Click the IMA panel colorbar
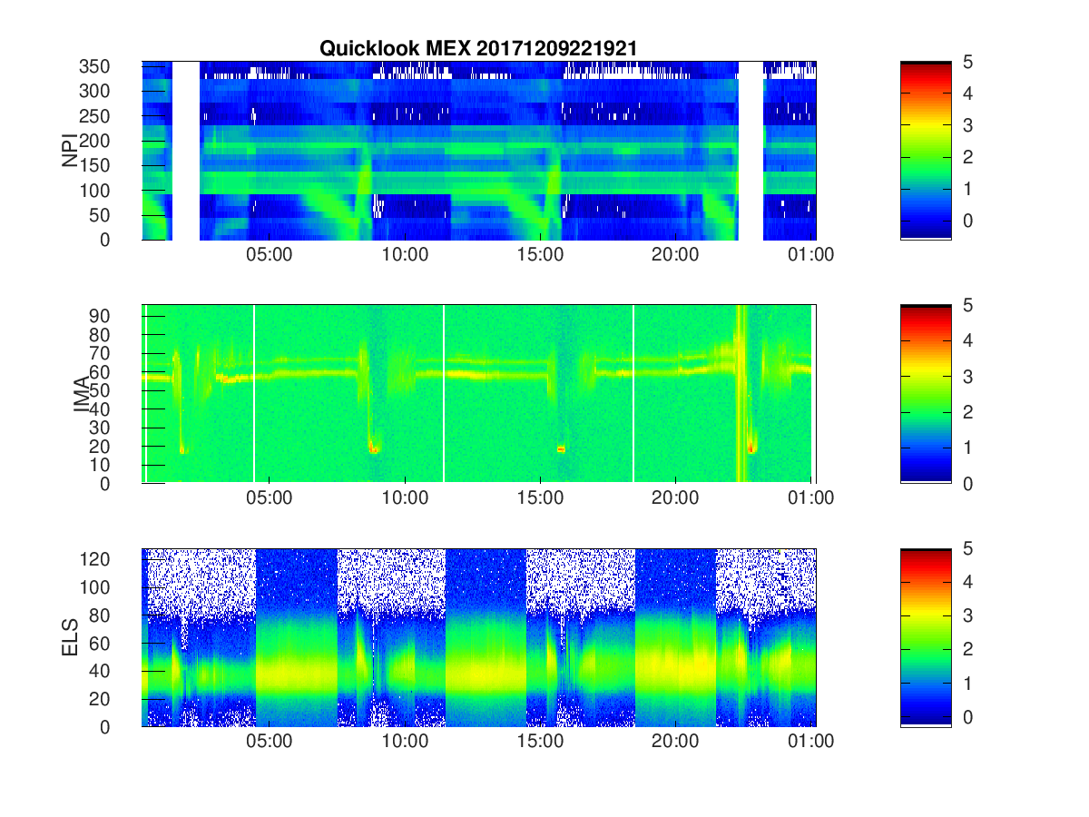The image size is (1089, 817). pyautogui.click(x=926, y=394)
